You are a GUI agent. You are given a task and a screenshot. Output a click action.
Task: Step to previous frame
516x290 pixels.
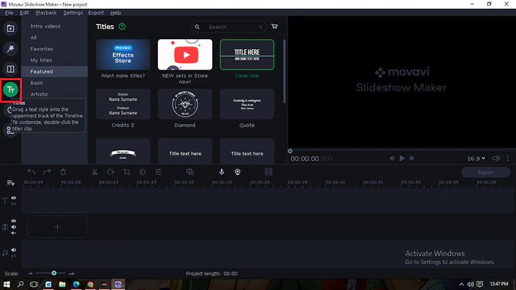click(392, 159)
